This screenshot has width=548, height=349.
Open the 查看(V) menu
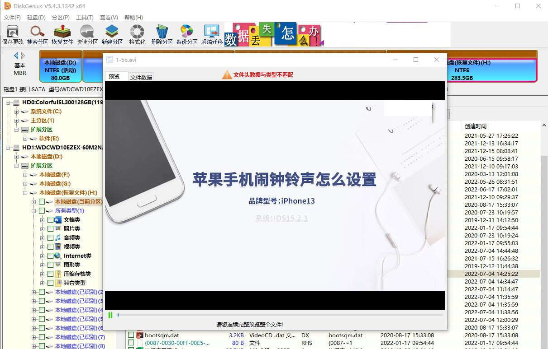click(x=109, y=18)
